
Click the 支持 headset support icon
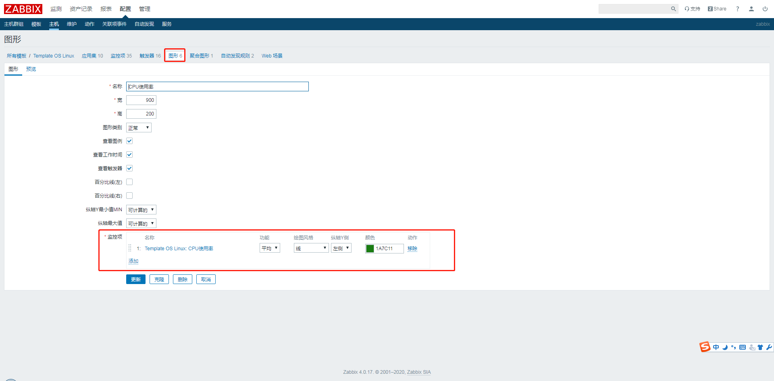[687, 8]
